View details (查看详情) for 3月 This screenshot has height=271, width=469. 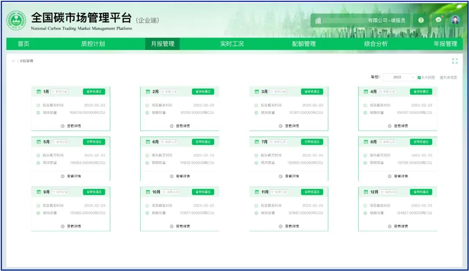(x=289, y=126)
